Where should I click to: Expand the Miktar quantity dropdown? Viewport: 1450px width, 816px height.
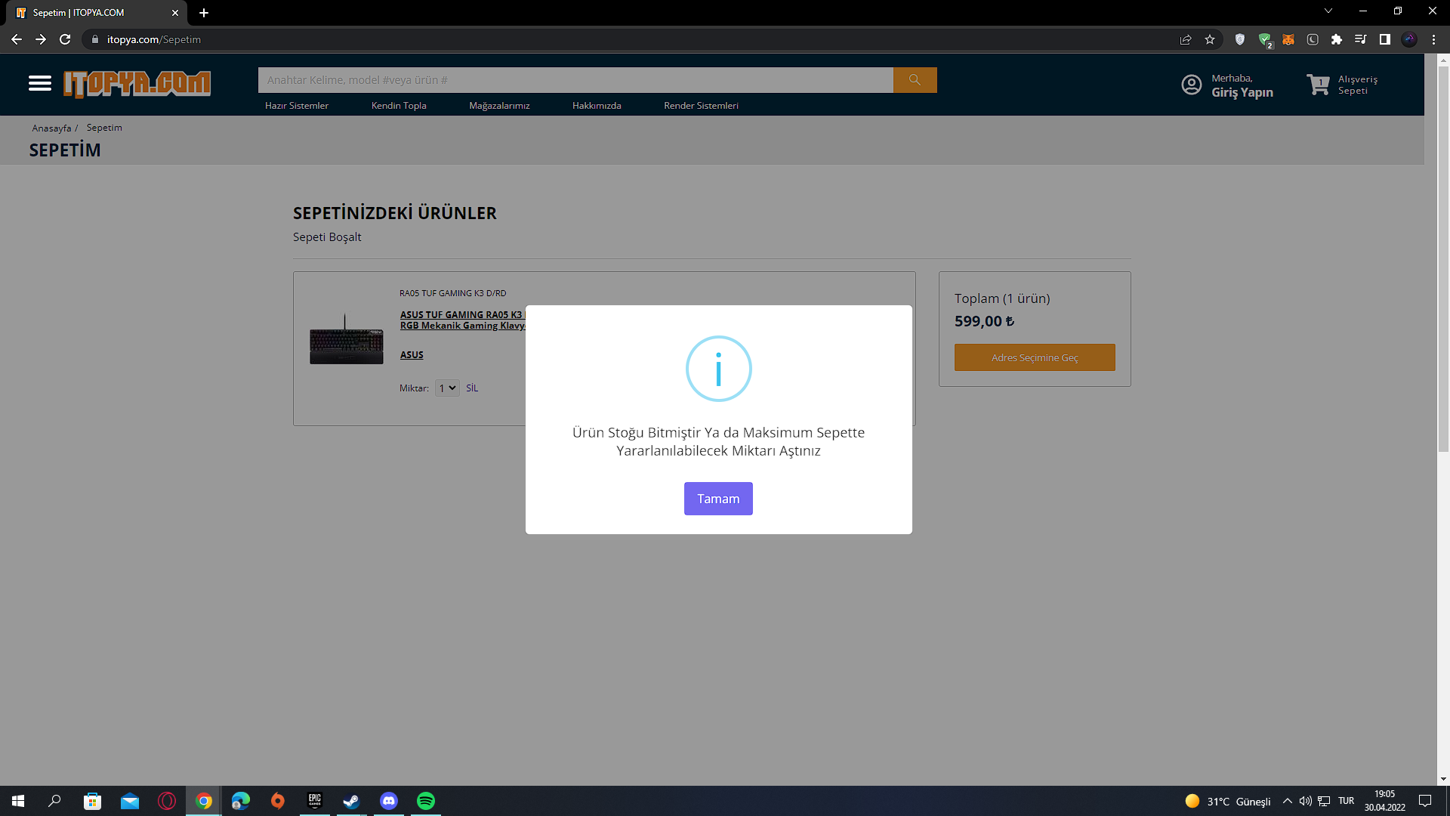tap(447, 388)
